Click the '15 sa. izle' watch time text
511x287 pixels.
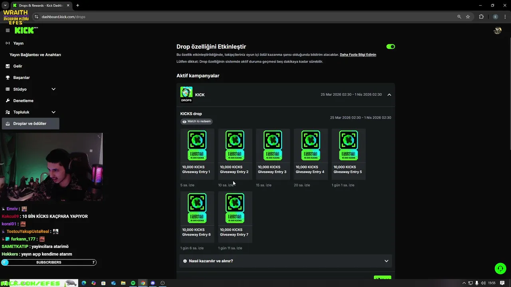pos(263,185)
